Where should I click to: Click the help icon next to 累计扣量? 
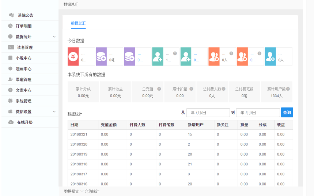(x=191, y=89)
